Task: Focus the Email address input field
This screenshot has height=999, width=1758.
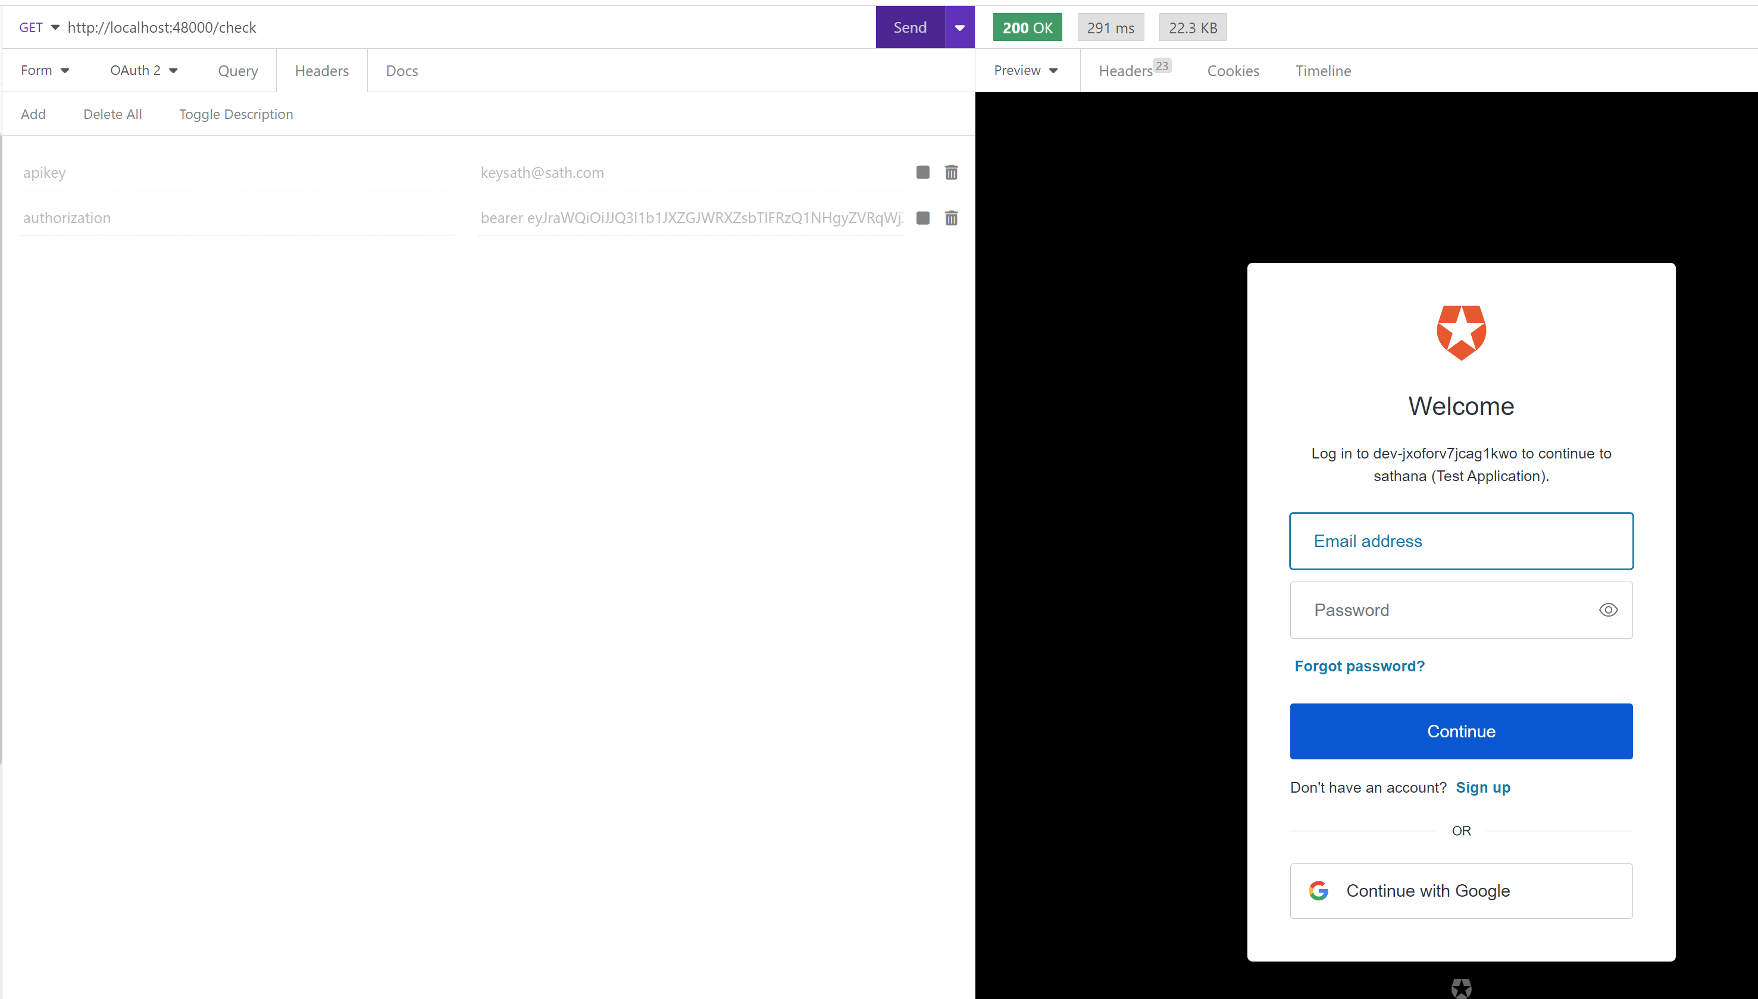Action: coord(1461,541)
